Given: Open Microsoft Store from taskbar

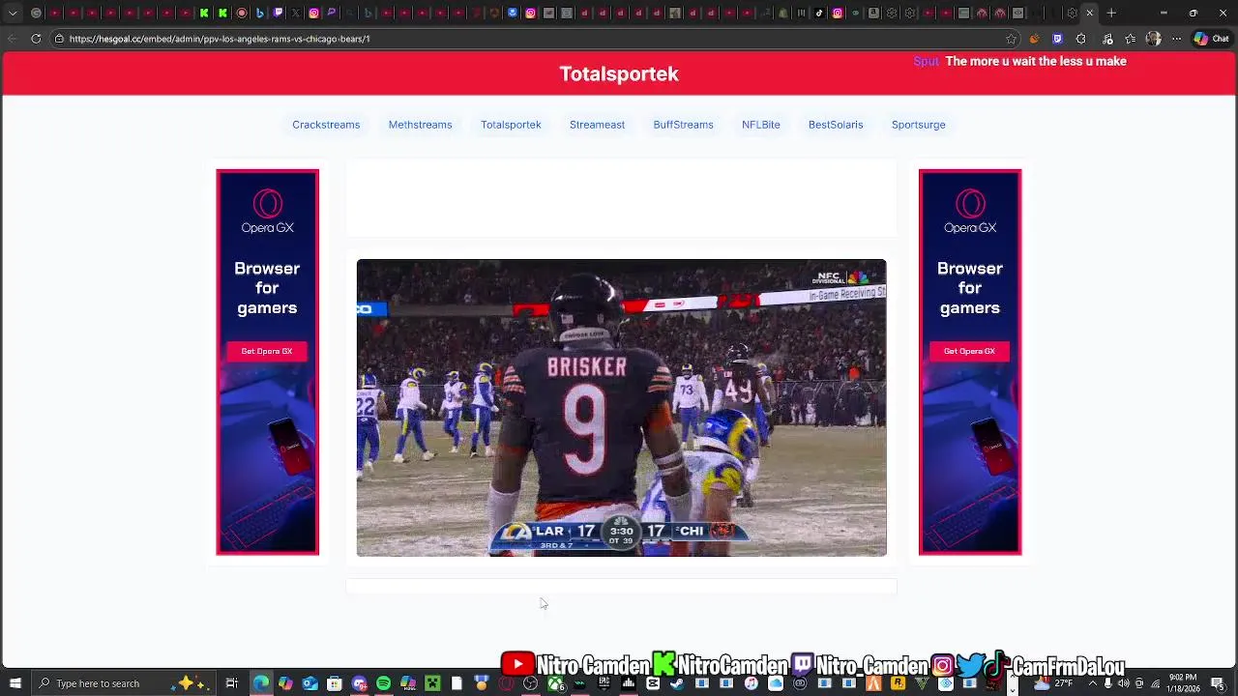Looking at the screenshot, I should click(x=335, y=683).
